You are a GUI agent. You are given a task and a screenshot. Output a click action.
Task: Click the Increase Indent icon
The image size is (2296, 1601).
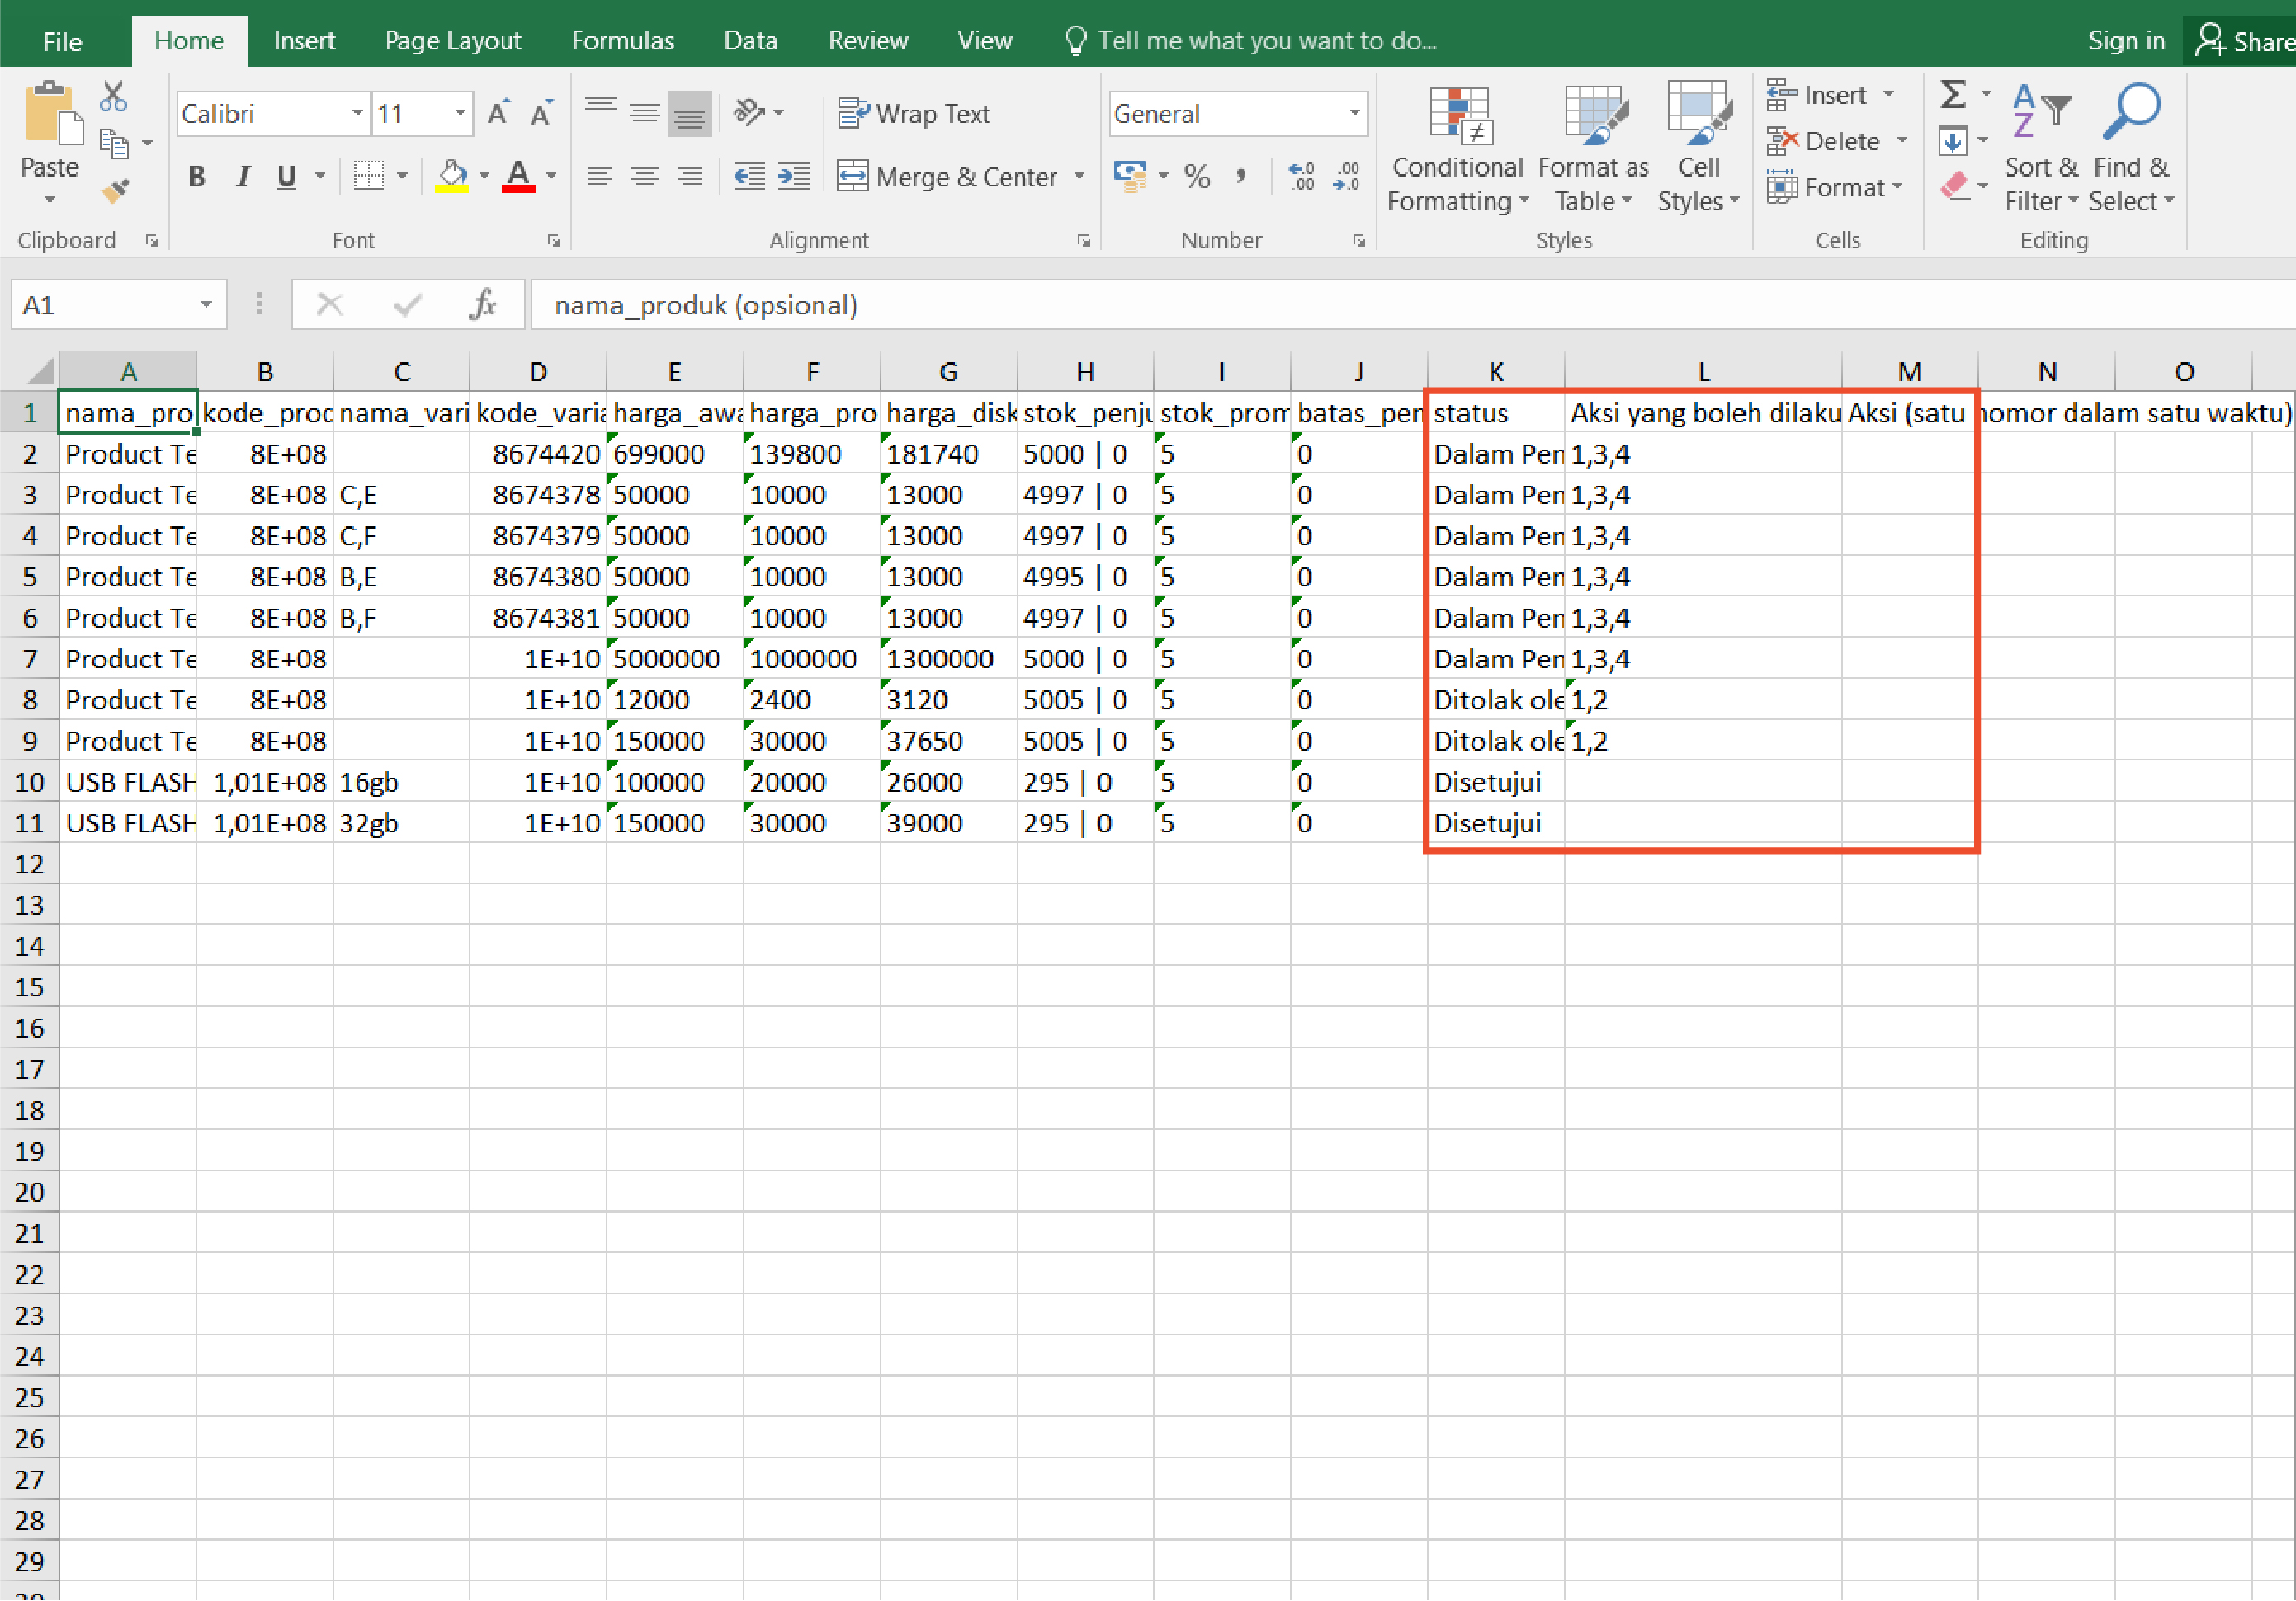(793, 177)
